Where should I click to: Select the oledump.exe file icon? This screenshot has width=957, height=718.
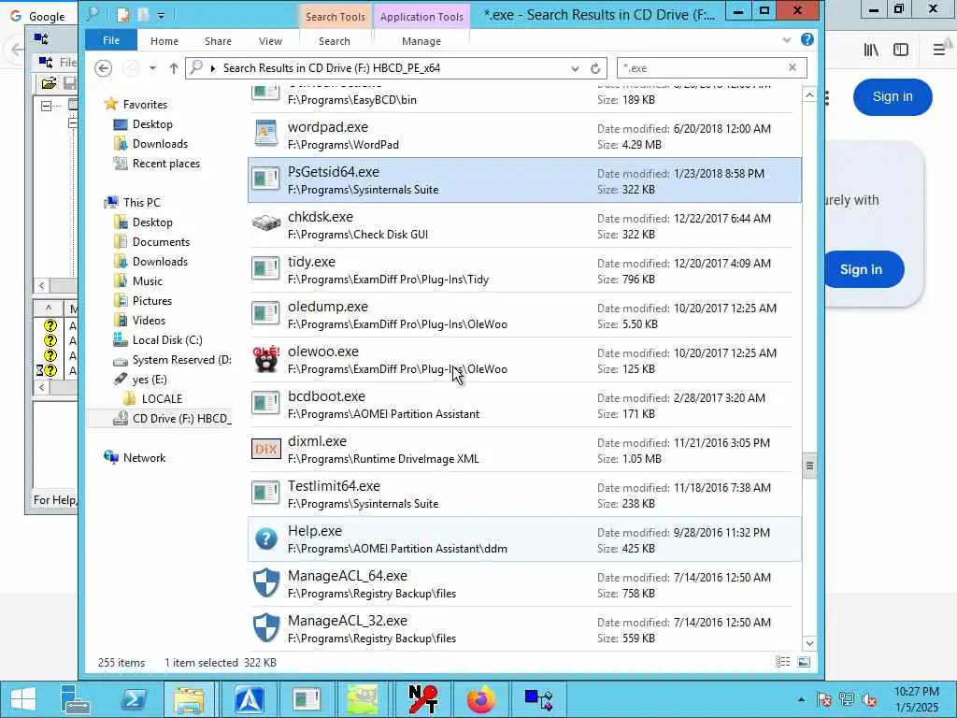click(x=266, y=313)
